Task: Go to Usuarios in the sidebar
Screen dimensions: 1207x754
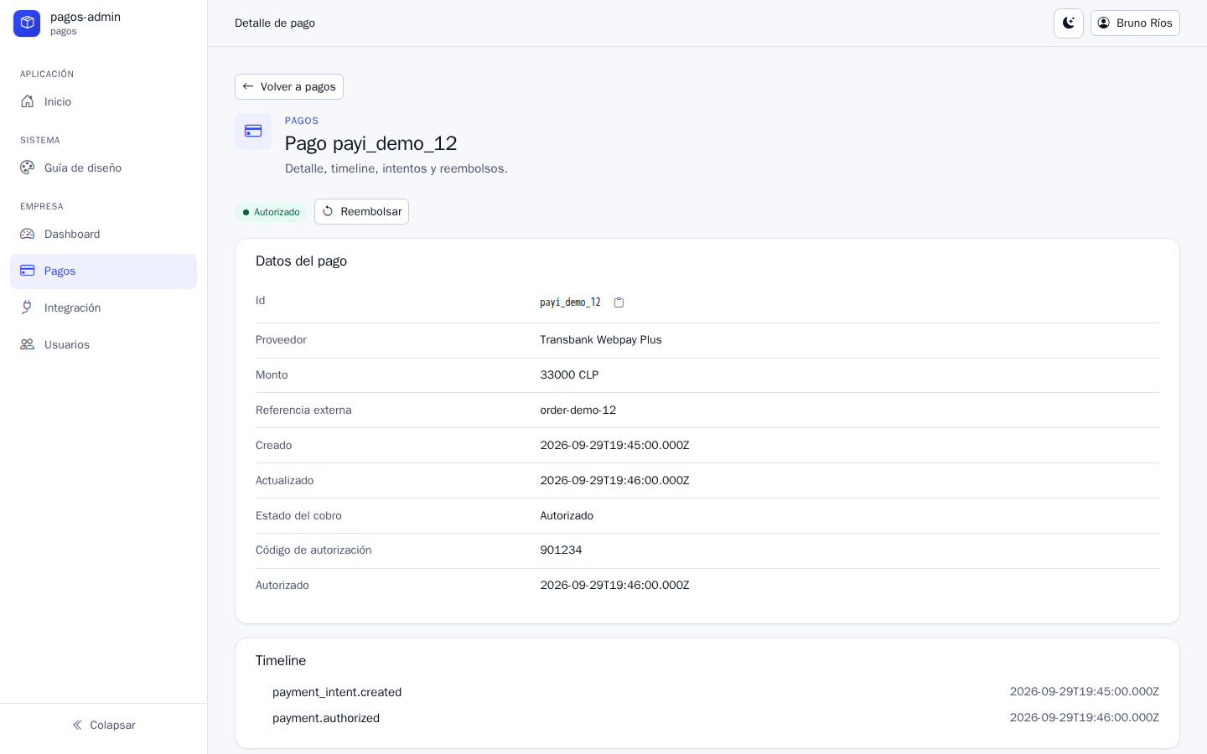Action: (x=103, y=345)
